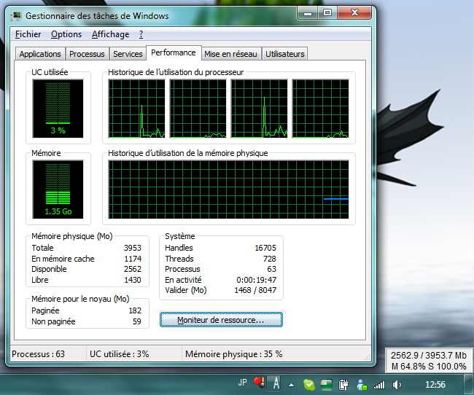Toggle the IME input mode 'A' button
The height and width of the screenshot is (395, 474).
coord(275,383)
